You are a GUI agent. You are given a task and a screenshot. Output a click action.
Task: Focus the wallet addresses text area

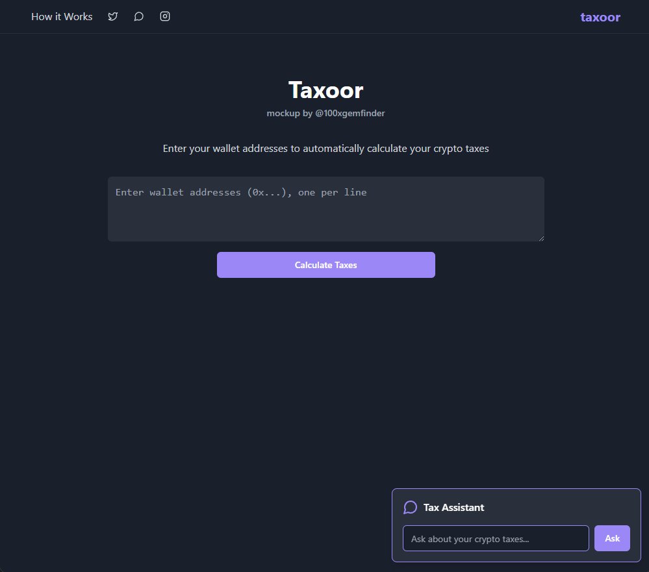point(325,208)
